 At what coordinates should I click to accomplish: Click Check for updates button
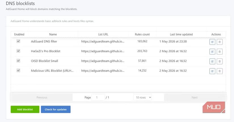tap(56, 109)
